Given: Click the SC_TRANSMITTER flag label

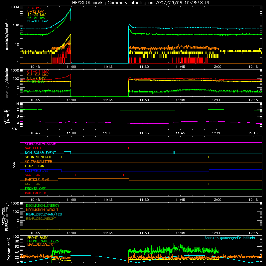Looking at the screenshot, I should pos(39,162).
